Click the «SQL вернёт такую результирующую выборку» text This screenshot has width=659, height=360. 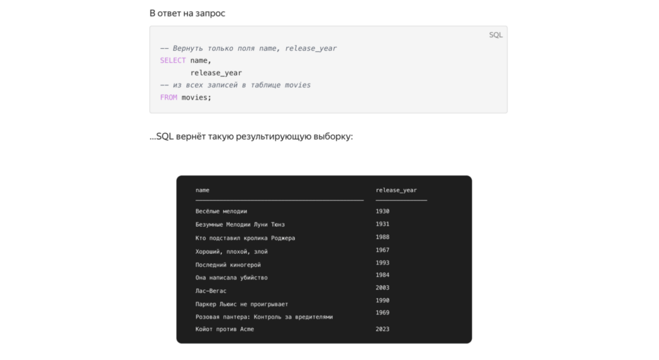tap(251, 136)
